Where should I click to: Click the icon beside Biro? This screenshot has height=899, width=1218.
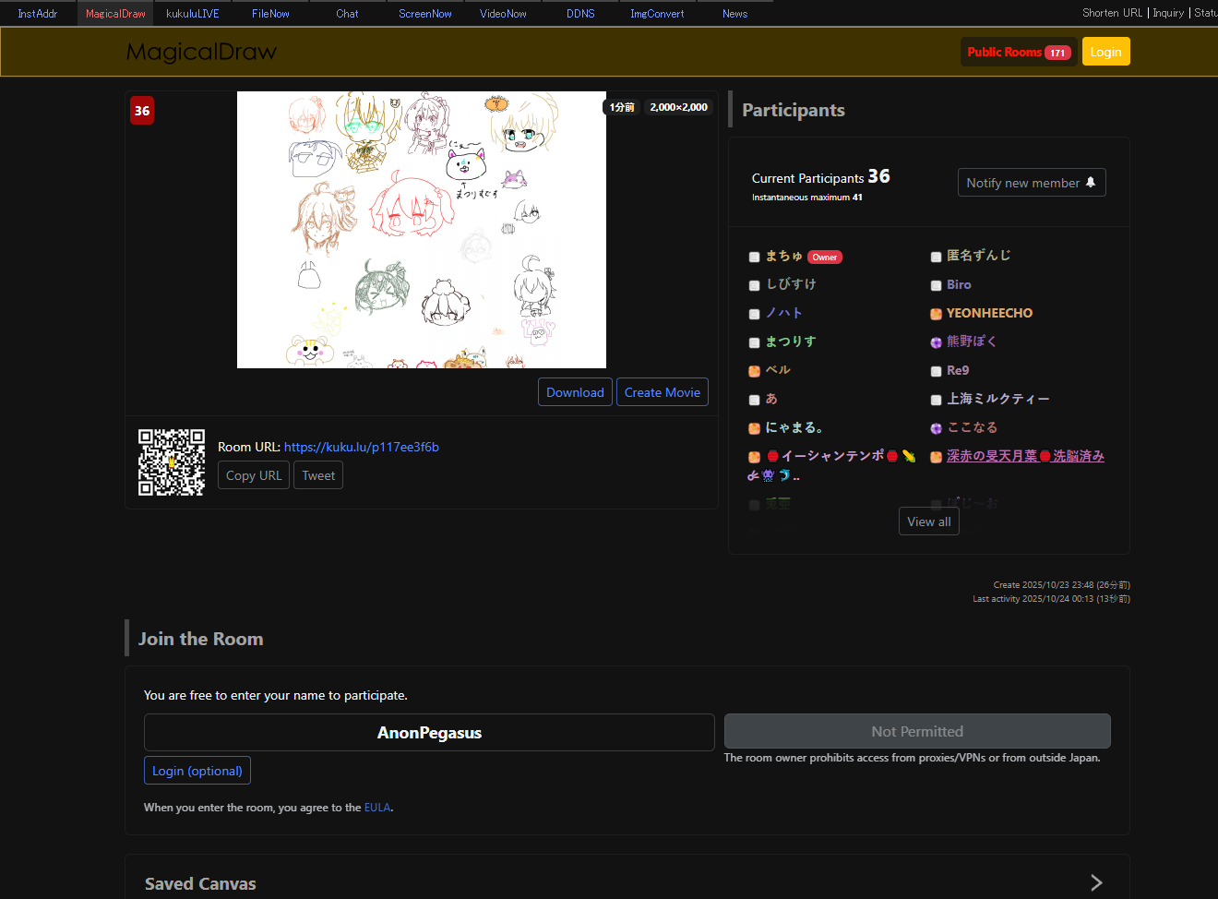pos(937,286)
